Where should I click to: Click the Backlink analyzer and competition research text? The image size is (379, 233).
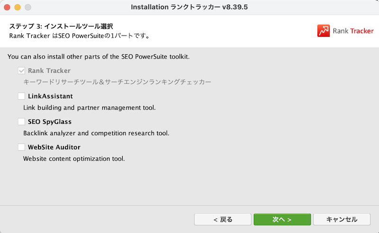96,133
